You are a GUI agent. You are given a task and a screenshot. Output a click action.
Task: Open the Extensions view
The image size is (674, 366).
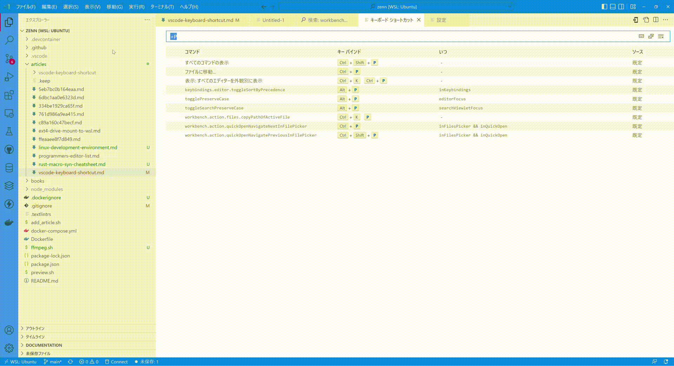pos(9,95)
